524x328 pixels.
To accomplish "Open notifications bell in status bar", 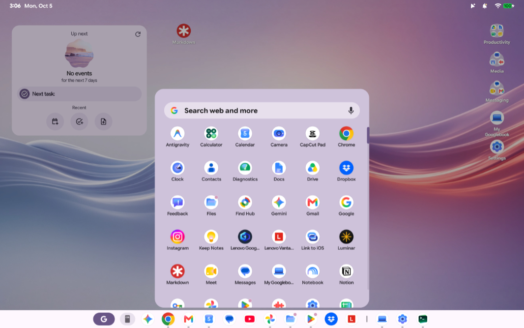I will pos(485,6).
